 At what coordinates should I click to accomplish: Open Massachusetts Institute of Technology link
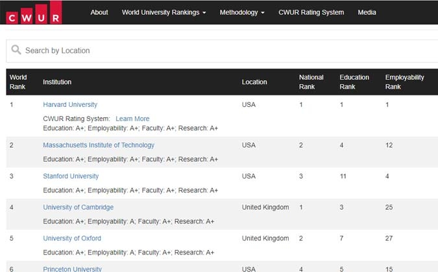point(99,145)
